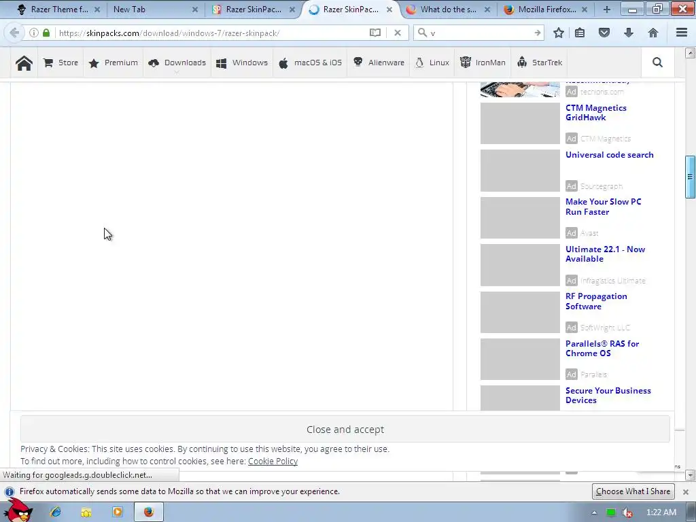
Task: Open the RF Propagation Software link
Action: pyautogui.click(x=596, y=301)
